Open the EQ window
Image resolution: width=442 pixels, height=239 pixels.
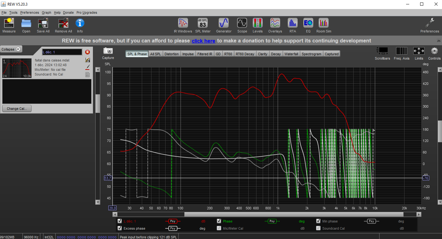pyautogui.click(x=308, y=26)
